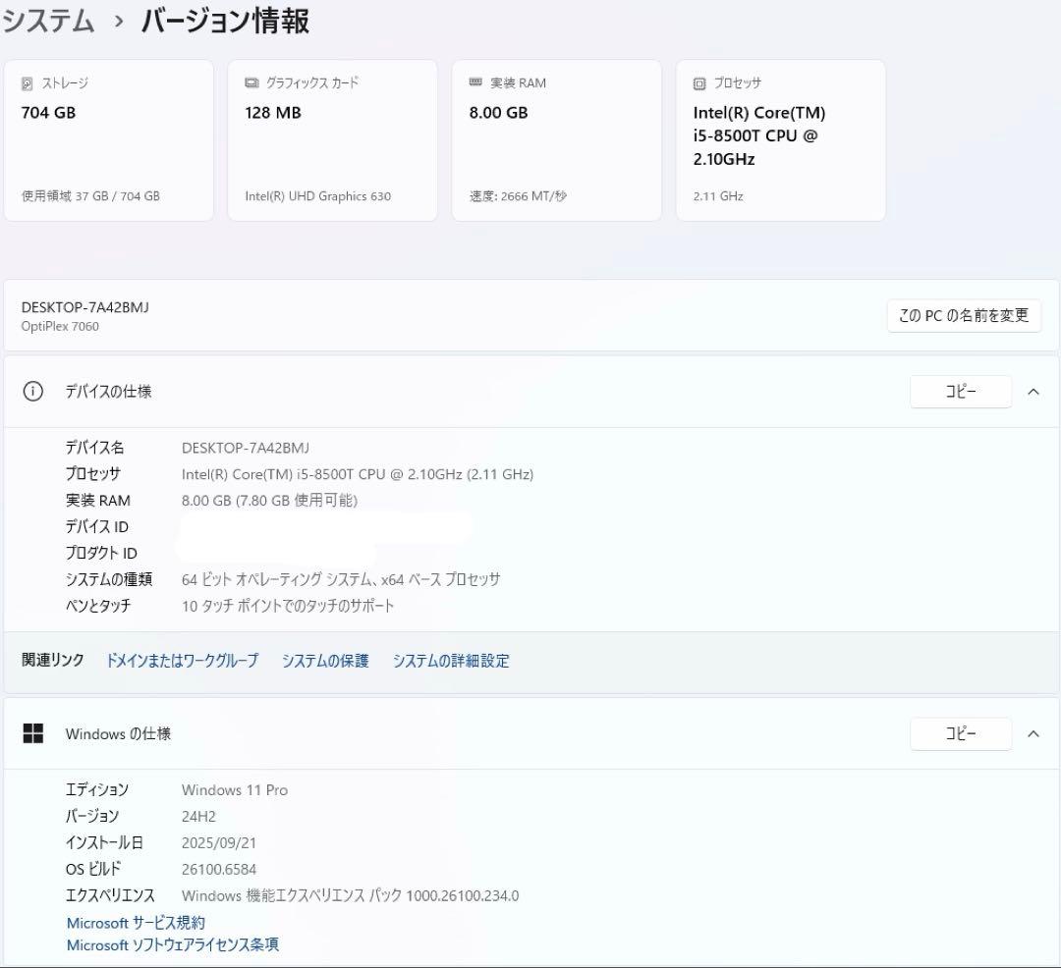Open the システム breadcrumb page
The width and height of the screenshot is (1061, 968).
click(47, 20)
